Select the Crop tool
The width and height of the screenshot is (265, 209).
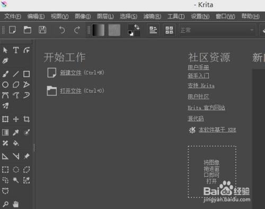pyautogui.click(x=26, y=119)
